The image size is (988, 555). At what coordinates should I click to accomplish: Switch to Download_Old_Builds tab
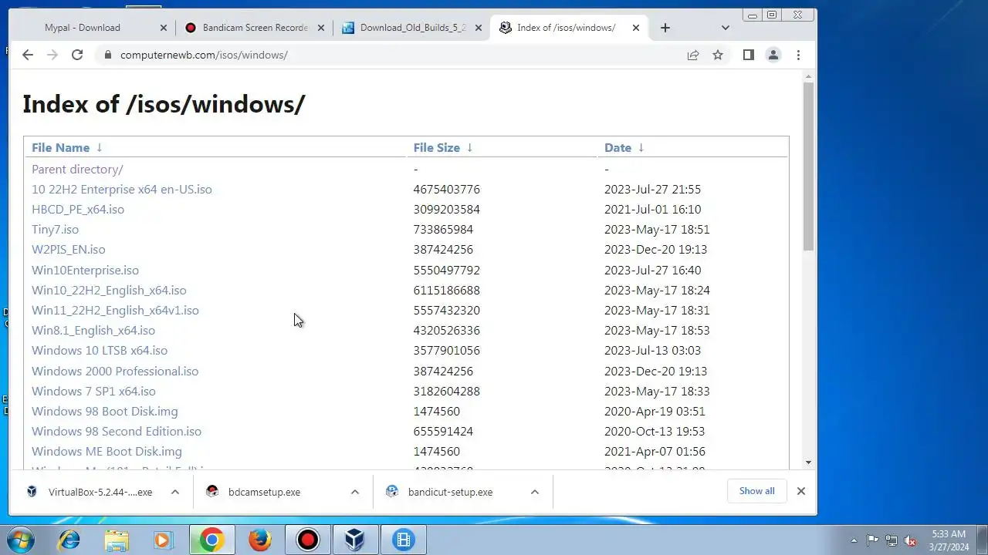tap(412, 28)
